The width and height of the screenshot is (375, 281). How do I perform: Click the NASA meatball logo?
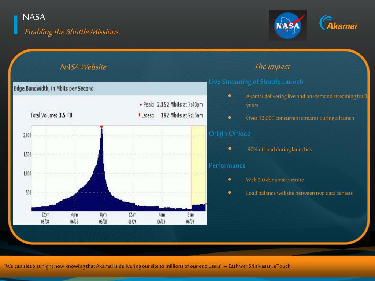(287, 25)
